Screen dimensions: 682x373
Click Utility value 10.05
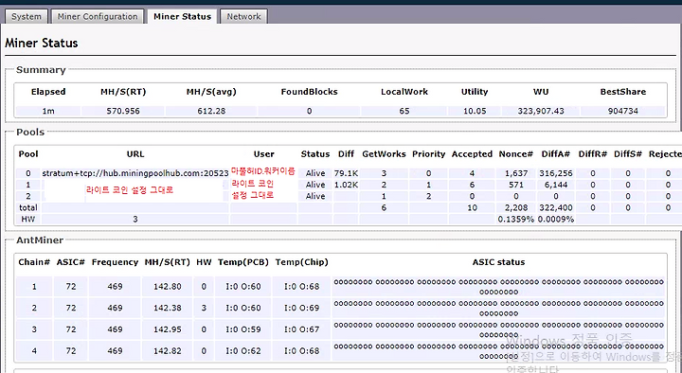pos(475,111)
